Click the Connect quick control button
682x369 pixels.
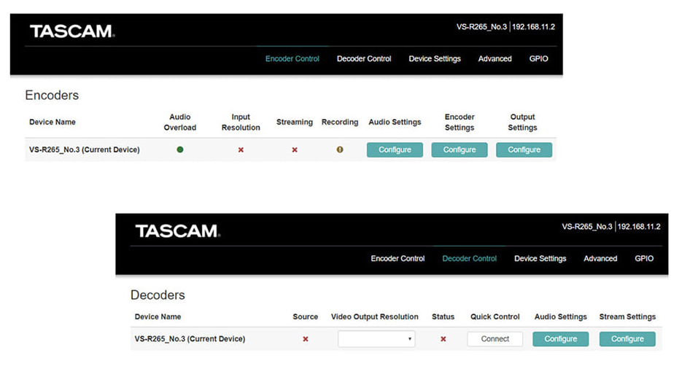pos(495,339)
